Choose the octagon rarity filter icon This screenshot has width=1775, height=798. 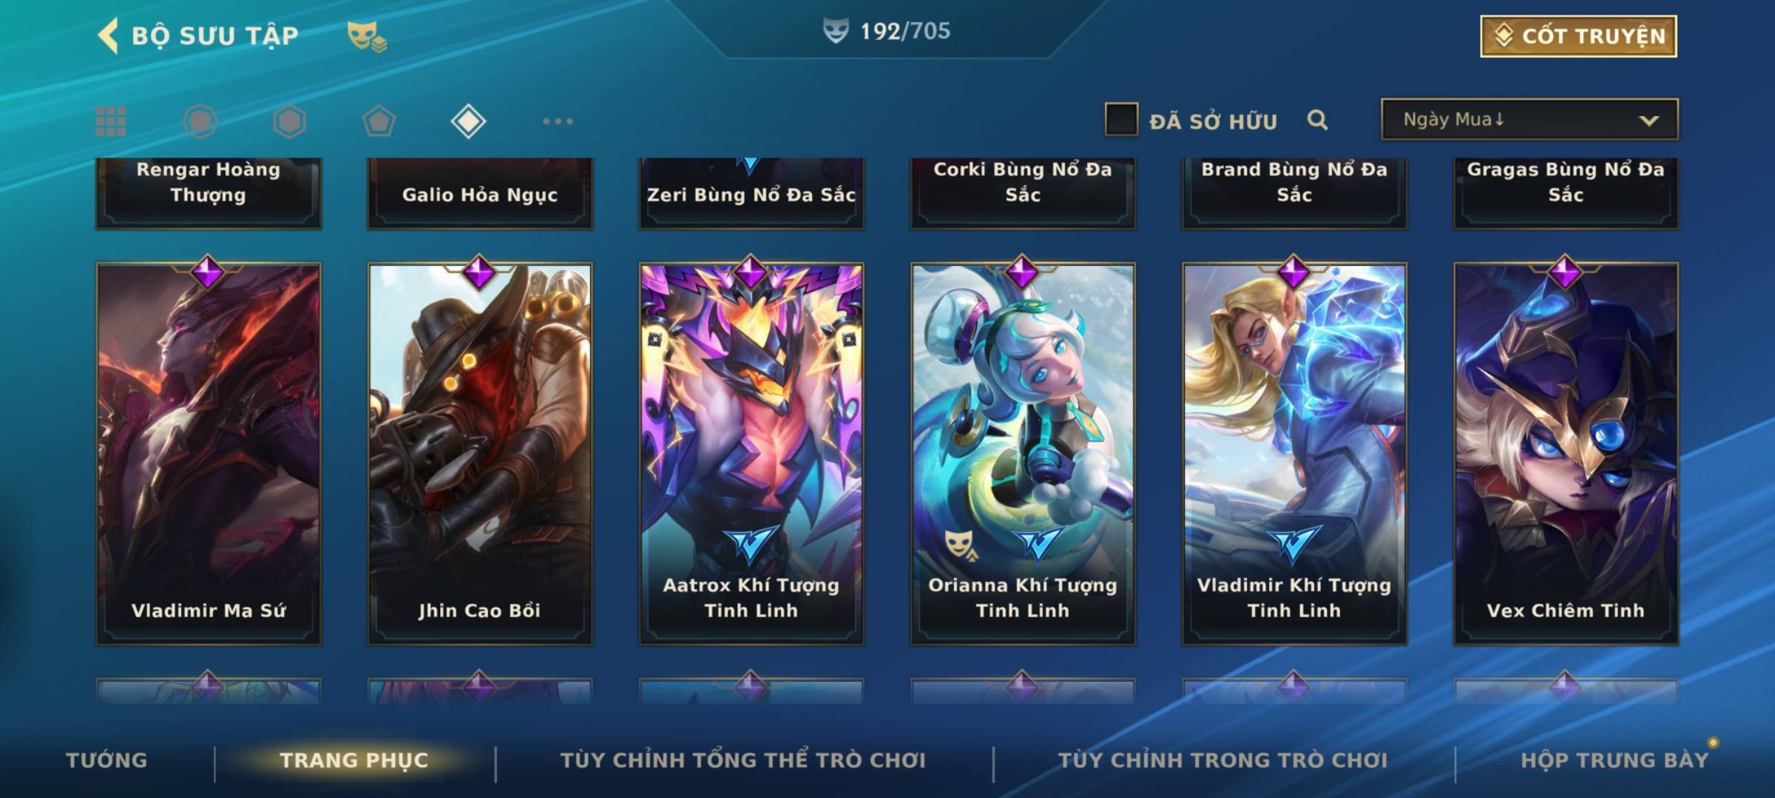(200, 121)
